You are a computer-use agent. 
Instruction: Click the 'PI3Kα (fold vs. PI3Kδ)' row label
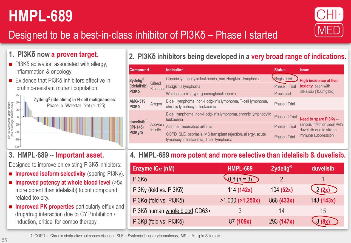pos(158,200)
